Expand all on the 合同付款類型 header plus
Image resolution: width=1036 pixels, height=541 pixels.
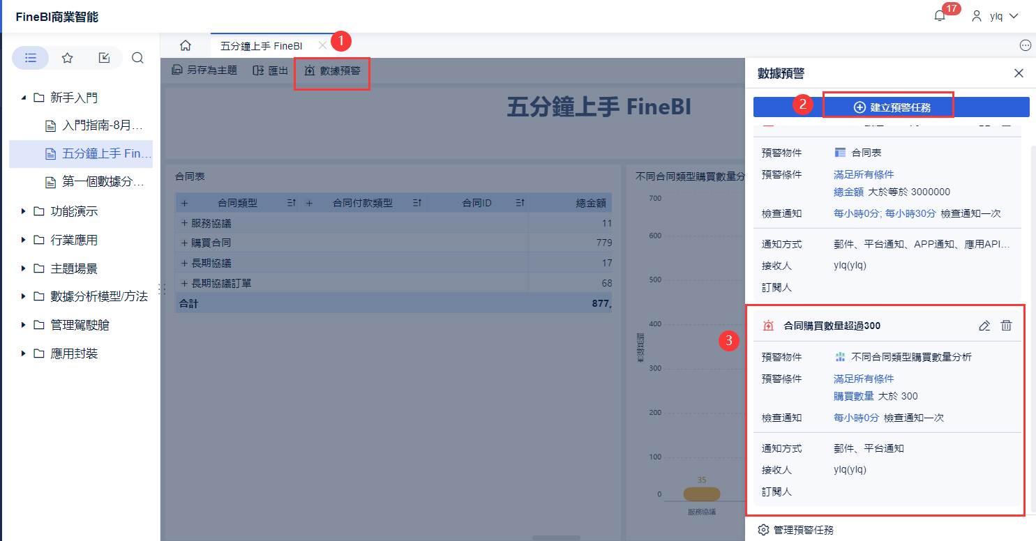[x=309, y=203]
